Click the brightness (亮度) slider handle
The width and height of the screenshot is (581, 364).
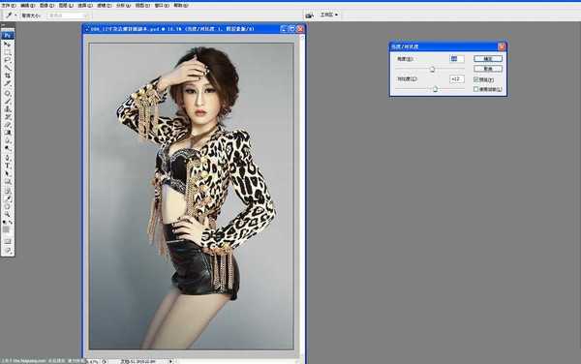[x=432, y=70]
